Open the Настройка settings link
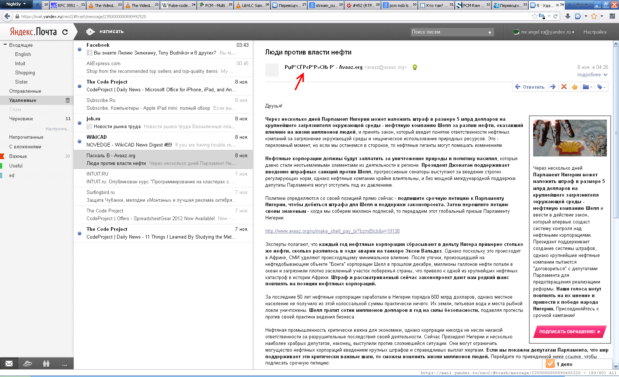Image resolution: width=619 pixels, height=377 pixels. (595, 32)
